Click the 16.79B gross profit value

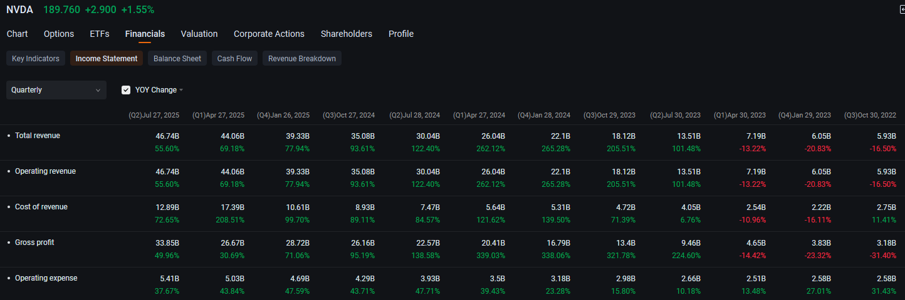[x=558, y=242]
